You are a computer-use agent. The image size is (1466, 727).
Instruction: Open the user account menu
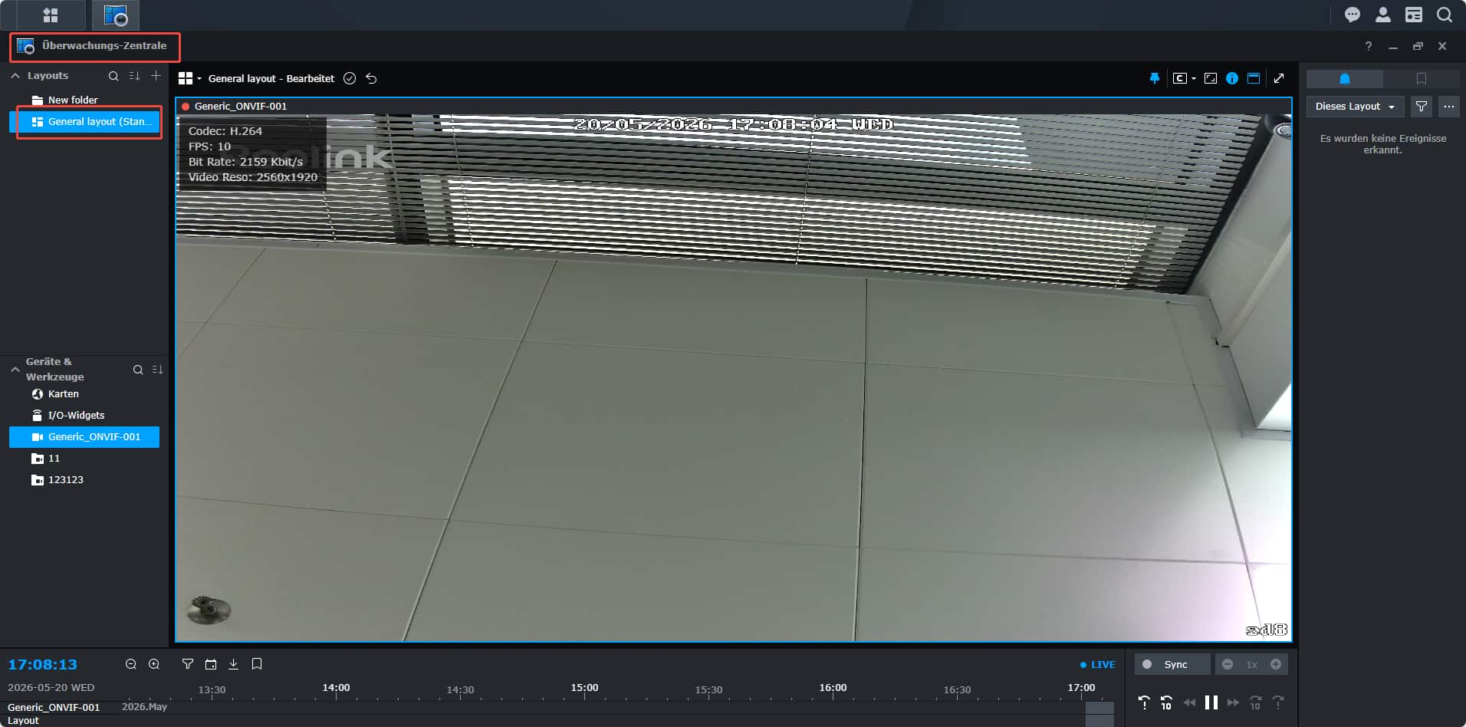click(x=1383, y=15)
